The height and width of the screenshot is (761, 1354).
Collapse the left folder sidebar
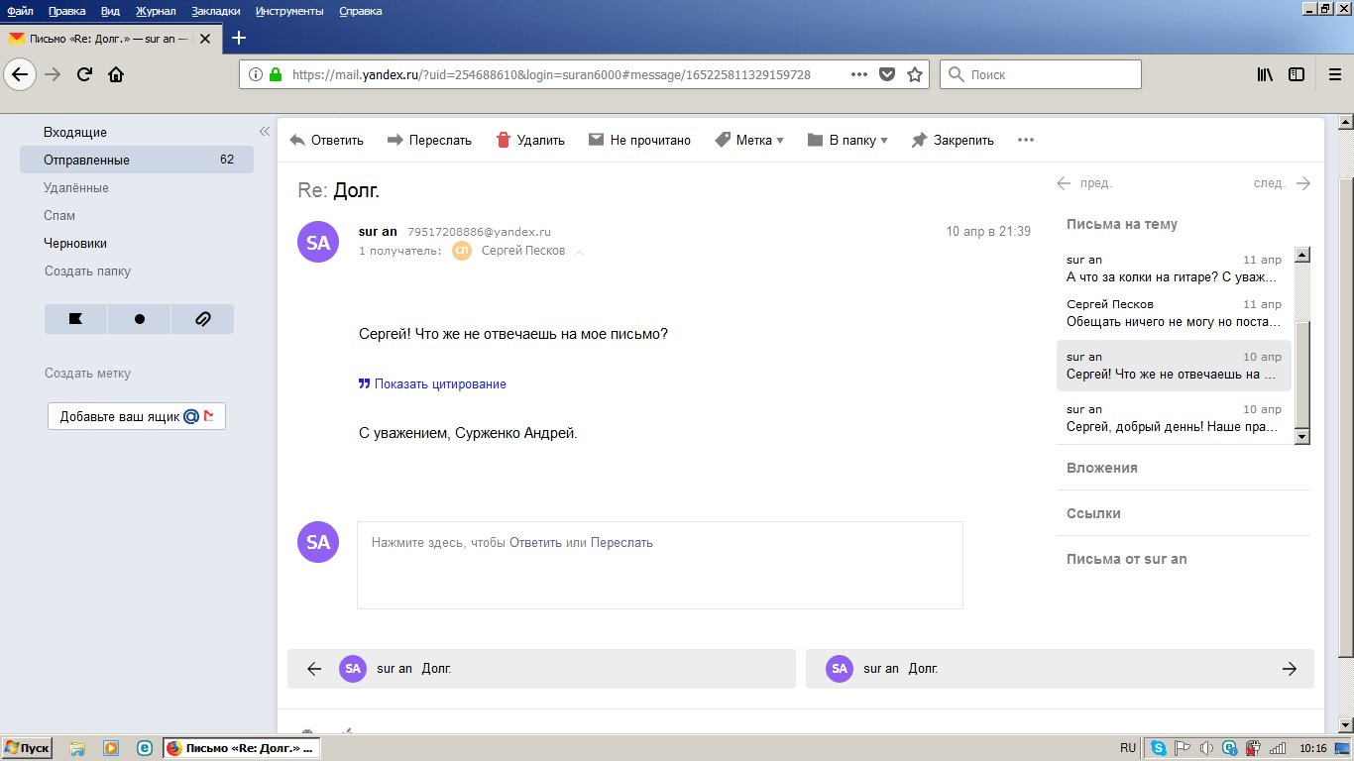(265, 132)
